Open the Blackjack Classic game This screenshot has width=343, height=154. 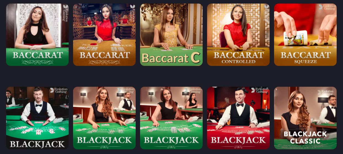[305, 118]
